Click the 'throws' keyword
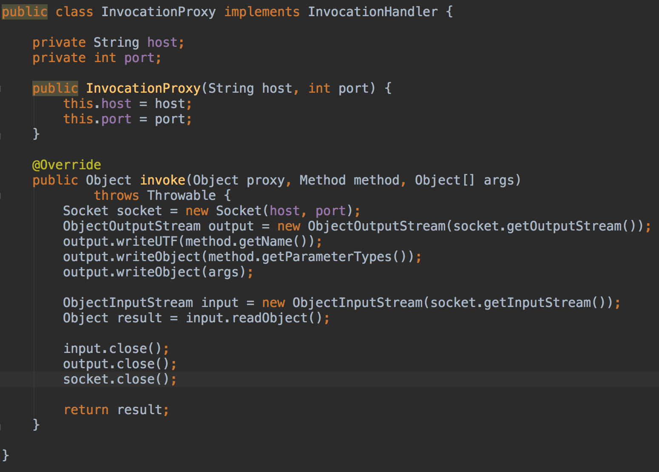Screen dimensions: 659x472 click(x=116, y=196)
